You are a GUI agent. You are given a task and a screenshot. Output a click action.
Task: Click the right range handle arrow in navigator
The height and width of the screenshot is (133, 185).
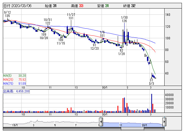164,121
